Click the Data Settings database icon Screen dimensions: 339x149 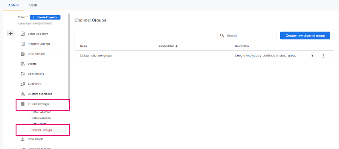point(23,104)
